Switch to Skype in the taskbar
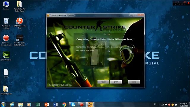190x107 pixels. click(x=73, y=104)
